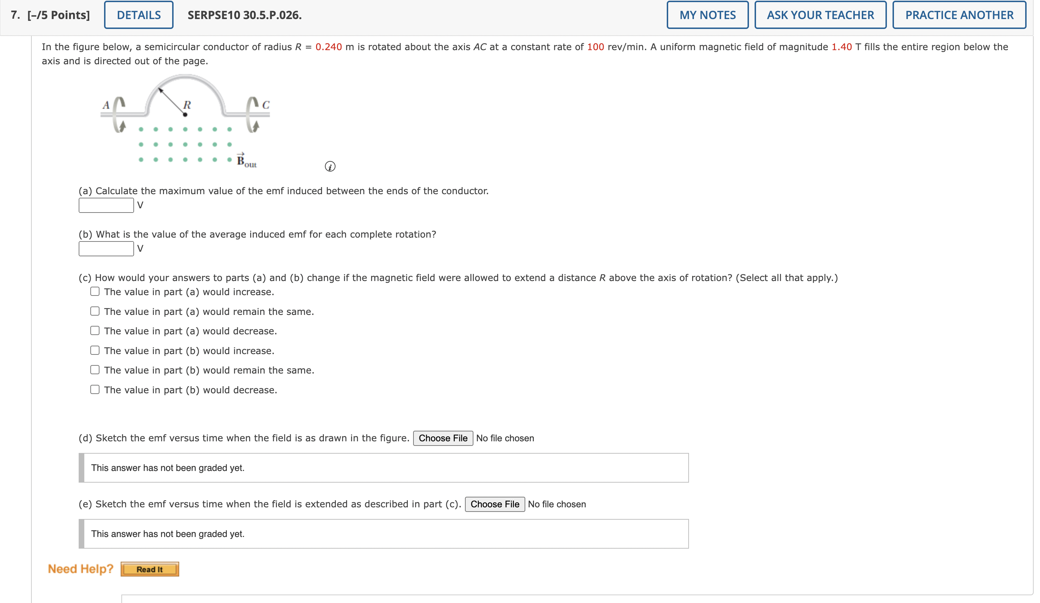This screenshot has height=603, width=1040.
Task: Click the Read It button
Action: coord(149,569)
